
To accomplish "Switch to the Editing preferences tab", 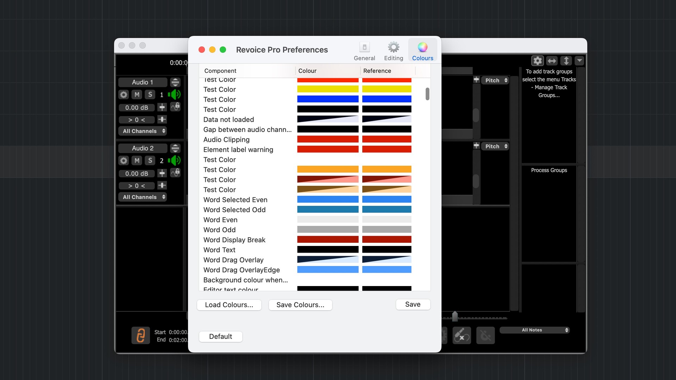I will click(393, 51).
